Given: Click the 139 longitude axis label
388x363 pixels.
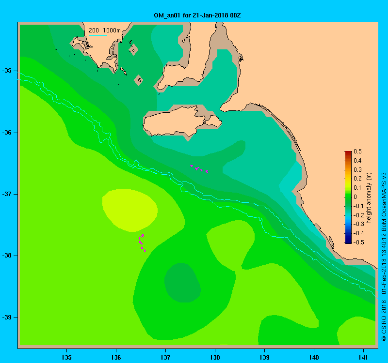Looking at the screenshot, I should (264, 357).
